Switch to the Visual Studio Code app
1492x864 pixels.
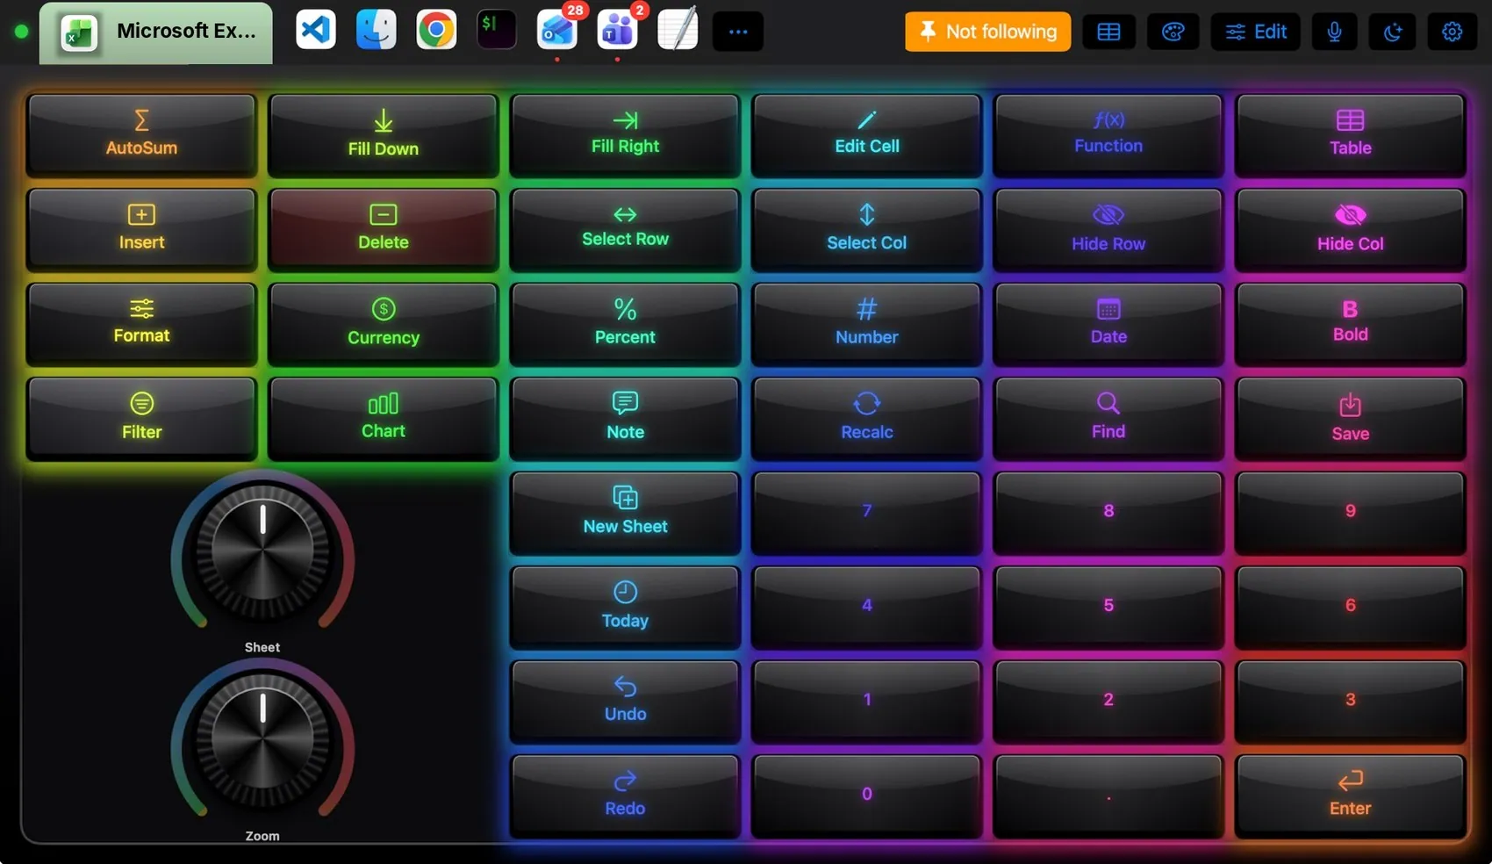pos(316,30)
